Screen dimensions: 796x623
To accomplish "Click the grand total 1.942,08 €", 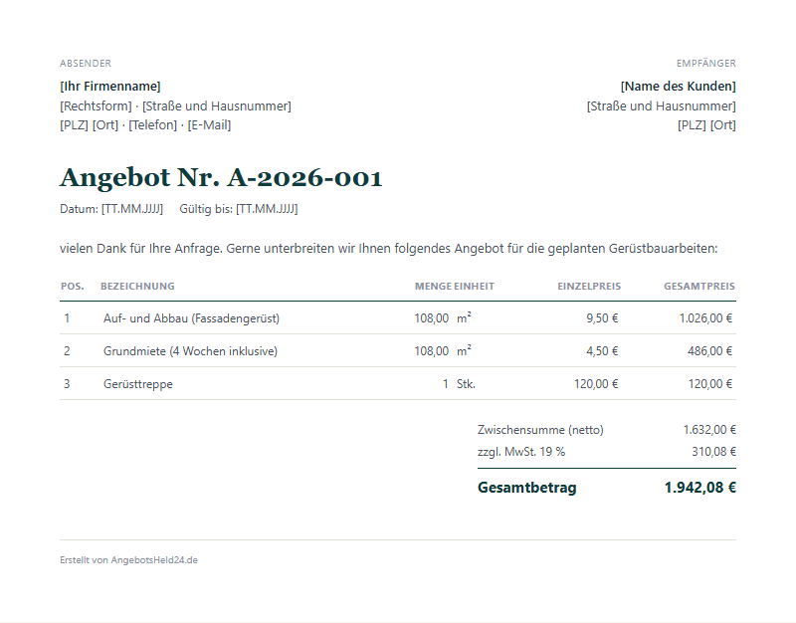I will point(700,488).
